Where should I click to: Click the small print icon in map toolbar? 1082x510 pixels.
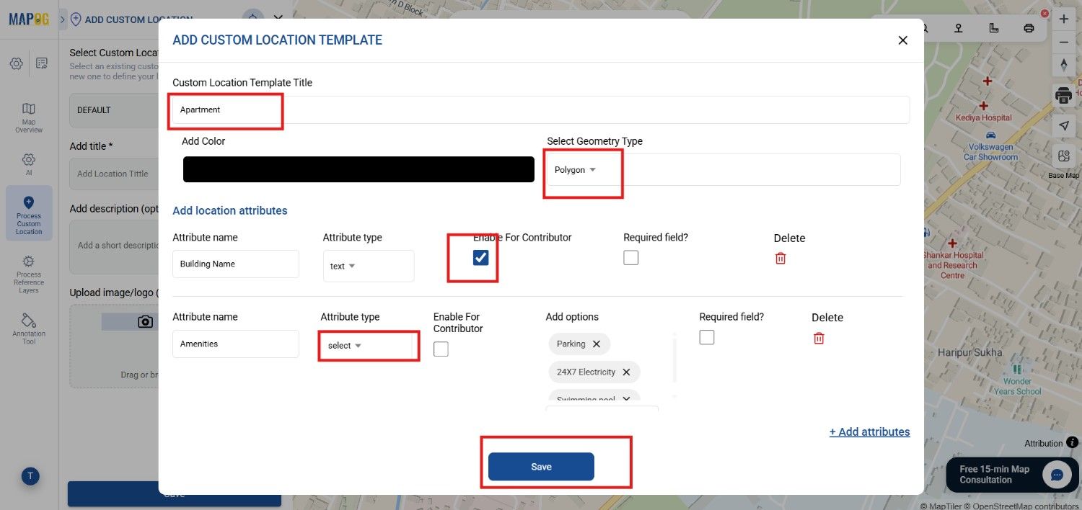pos(1029,28)
